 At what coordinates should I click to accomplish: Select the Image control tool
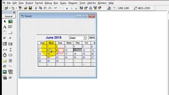5,72
